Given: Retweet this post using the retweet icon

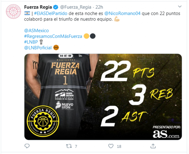Looking at the screenshot, I should (69, 146).
